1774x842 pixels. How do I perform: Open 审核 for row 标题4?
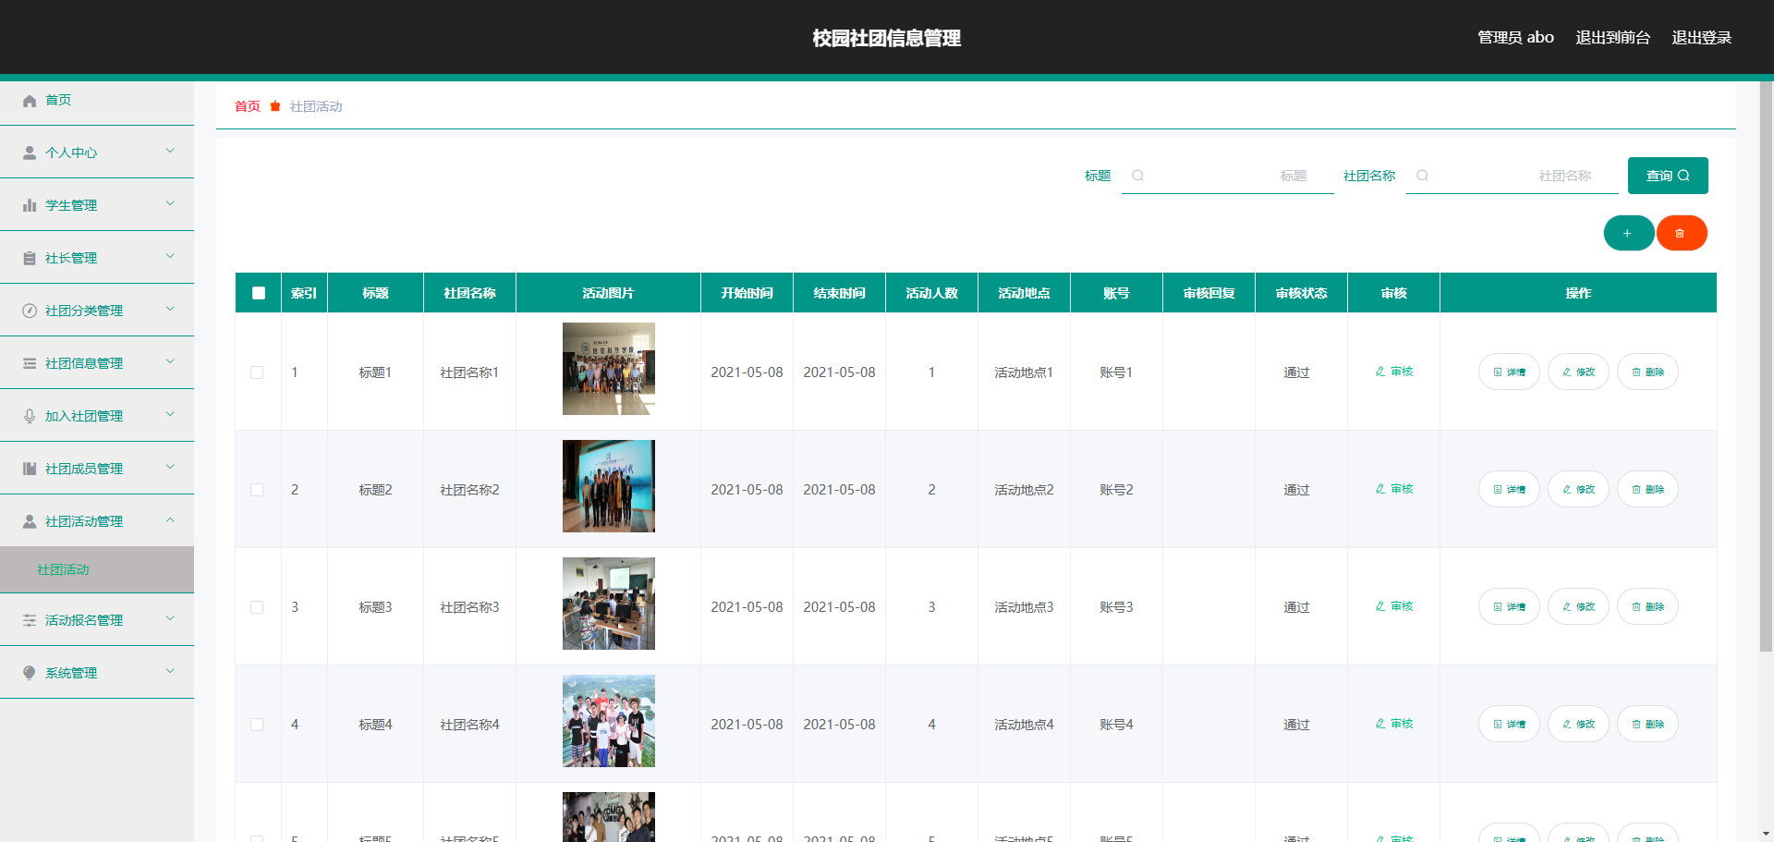[1393, 724]
